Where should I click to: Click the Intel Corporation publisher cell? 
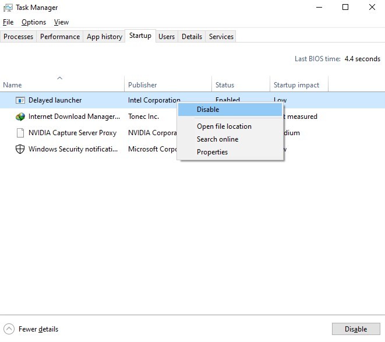point(154,100)
